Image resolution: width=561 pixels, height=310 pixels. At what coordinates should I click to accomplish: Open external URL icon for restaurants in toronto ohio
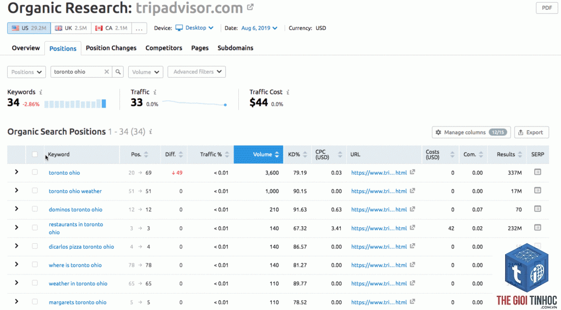[x=413, y=227]
